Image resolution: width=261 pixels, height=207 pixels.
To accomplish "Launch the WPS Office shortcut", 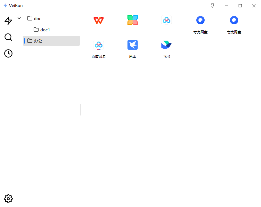I will point(99,20).
